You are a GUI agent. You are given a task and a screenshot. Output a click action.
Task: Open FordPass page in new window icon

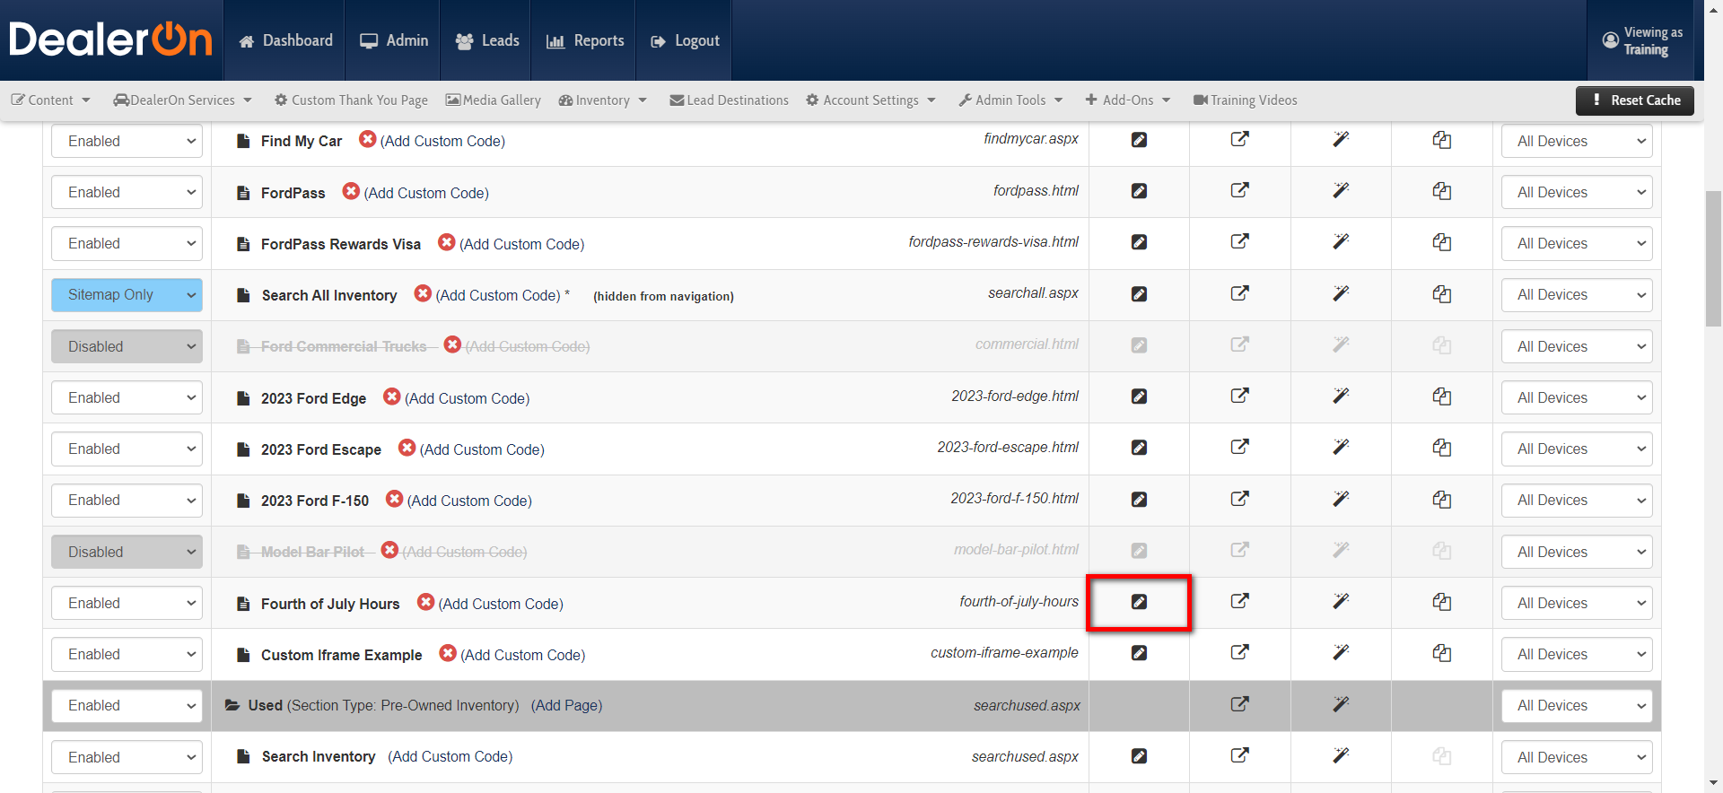click(1239, 191)
